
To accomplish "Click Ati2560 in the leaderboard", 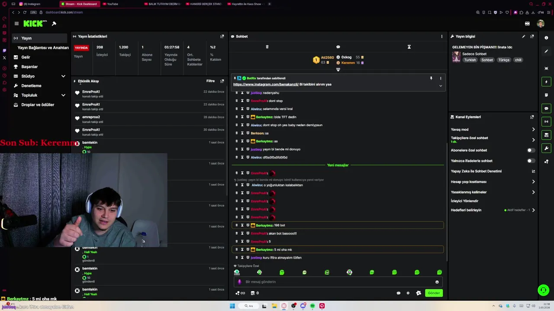I will pyautogui.click(x=327, y=57).
